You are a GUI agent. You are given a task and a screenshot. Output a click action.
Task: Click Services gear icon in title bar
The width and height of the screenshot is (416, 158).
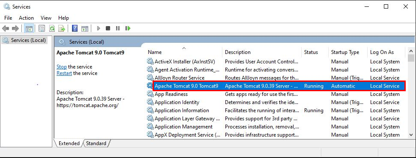(6, 6)
